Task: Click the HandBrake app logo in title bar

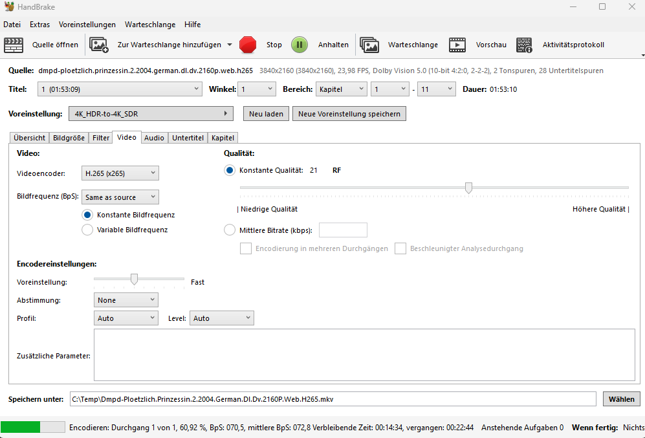Action: pos(9,6)
